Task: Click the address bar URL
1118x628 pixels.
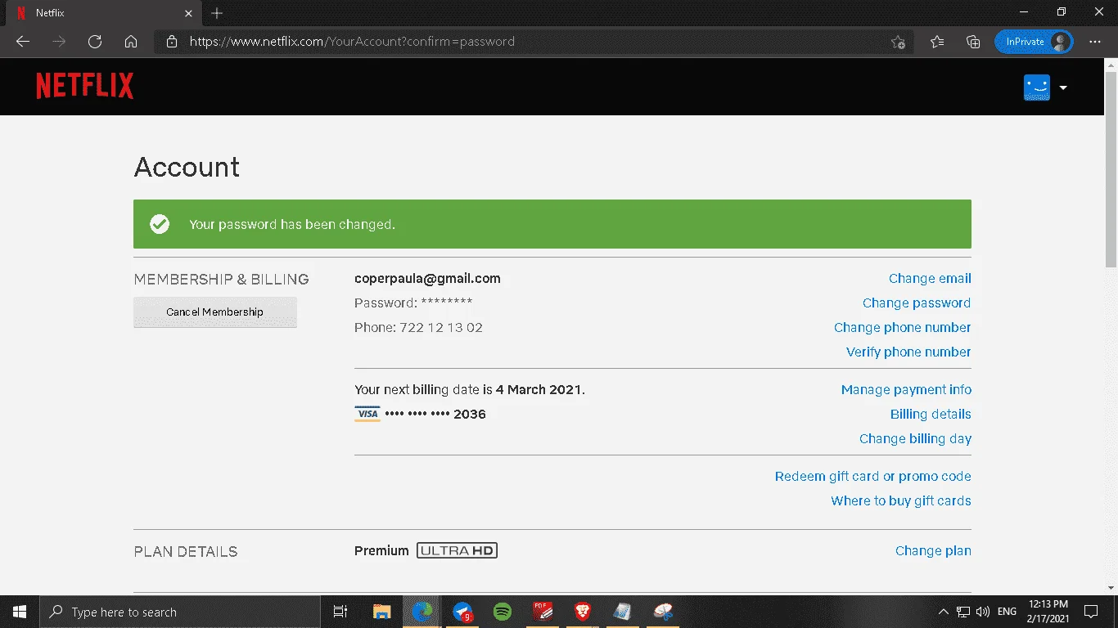Action: tap(352, 42)
